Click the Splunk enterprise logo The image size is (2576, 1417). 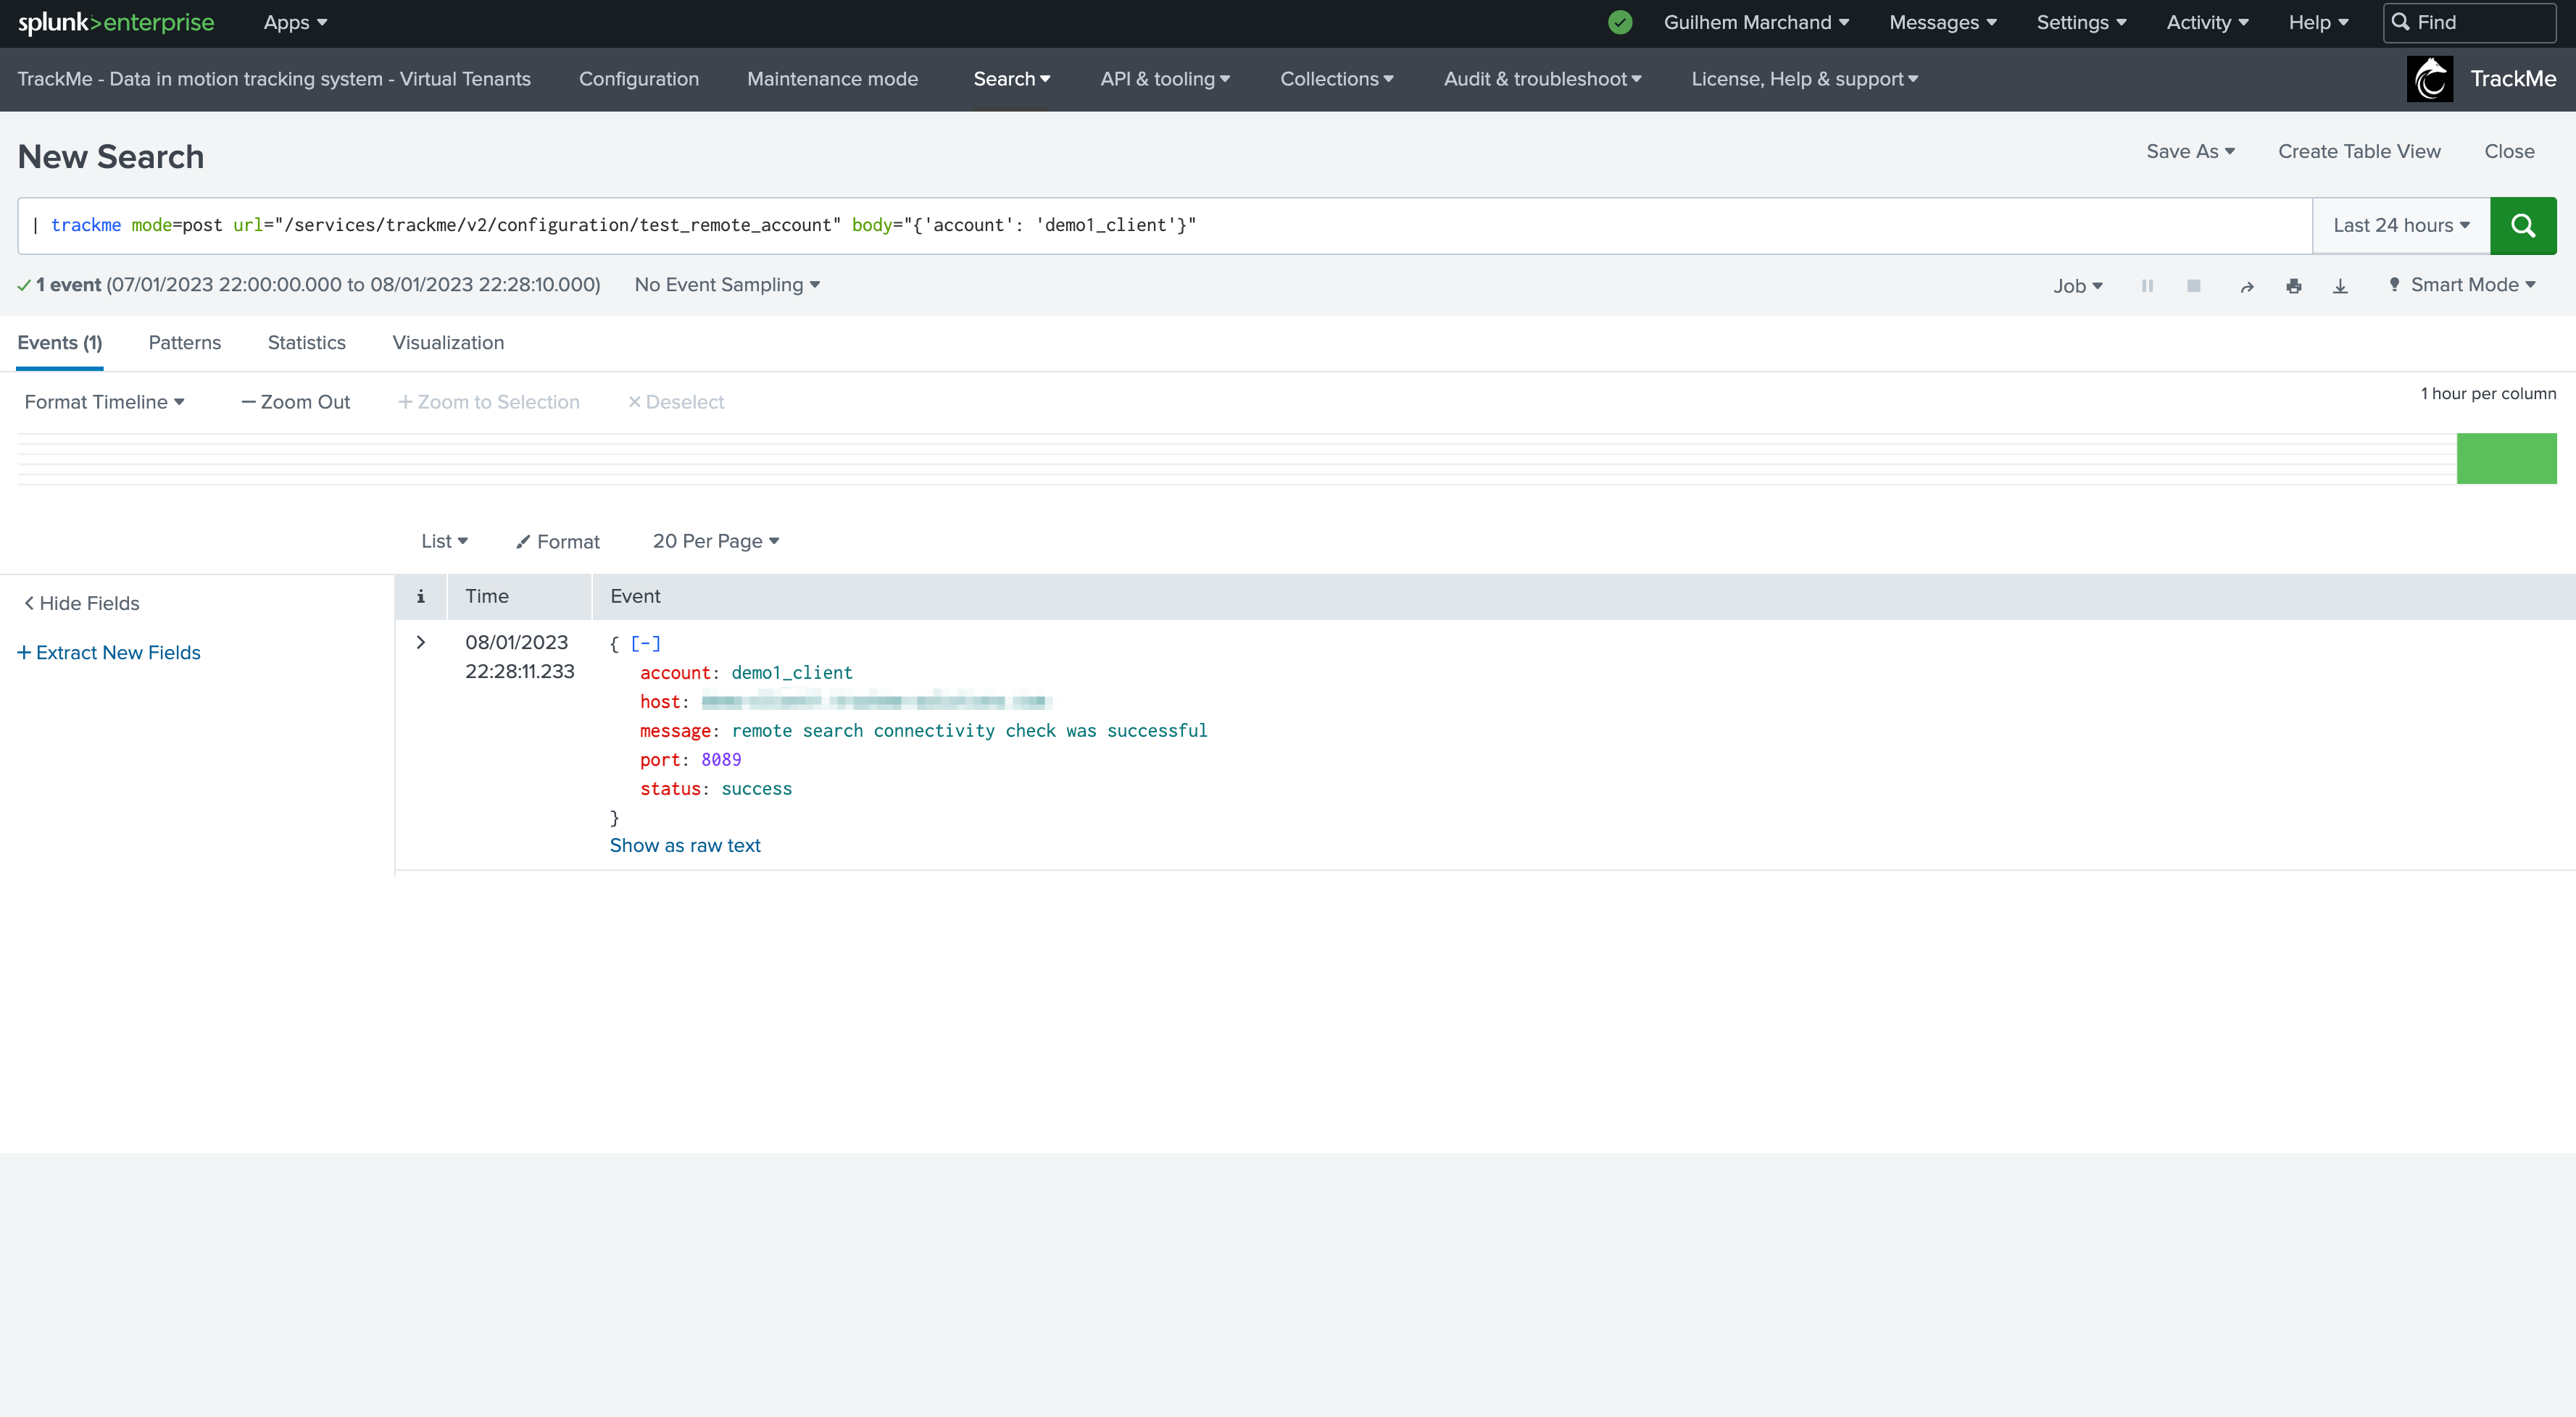click(x=116, y=22)
